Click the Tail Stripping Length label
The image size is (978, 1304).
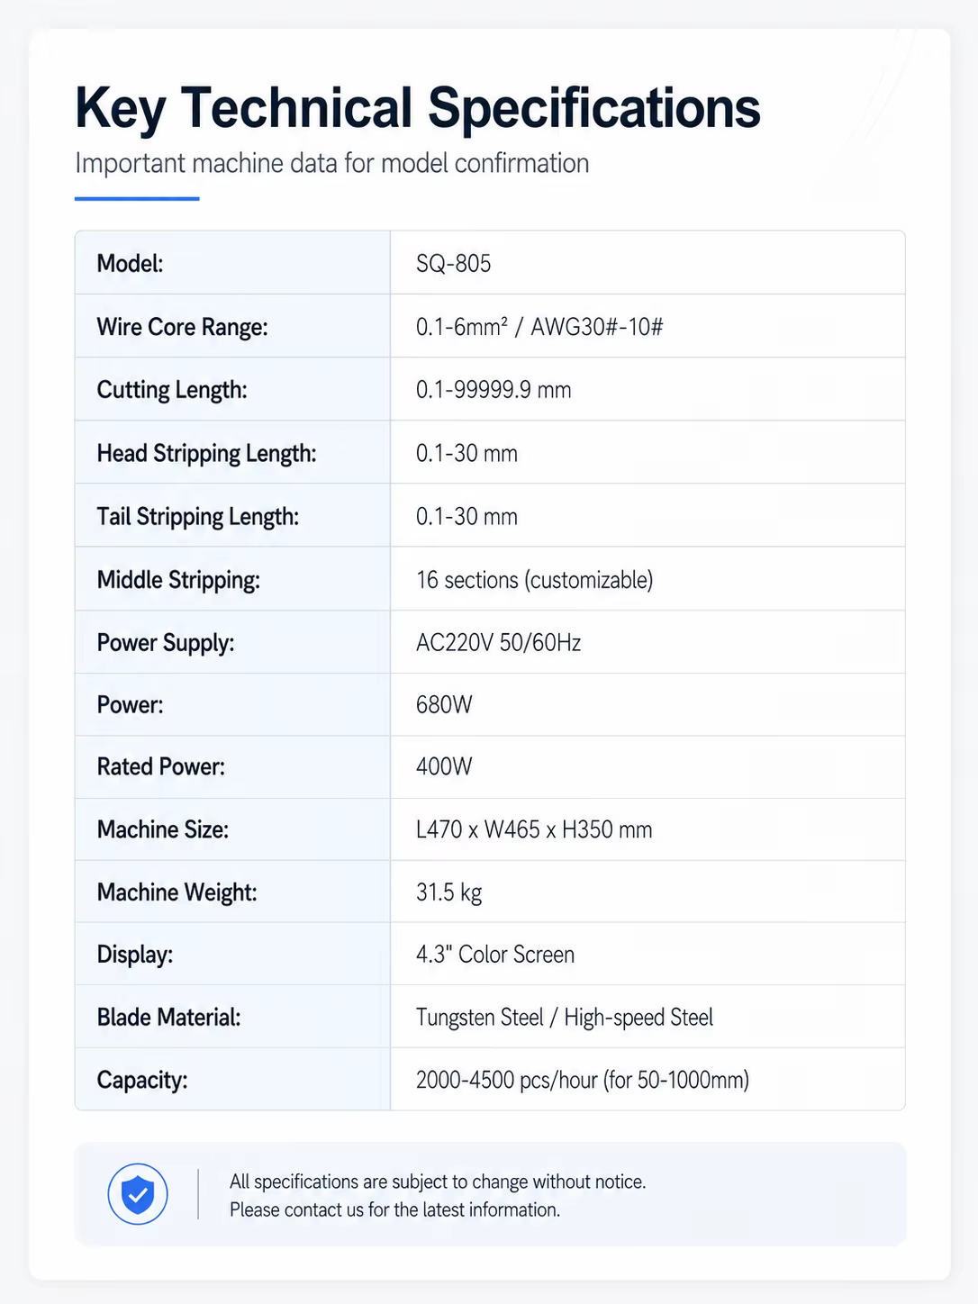click(198, 516)
